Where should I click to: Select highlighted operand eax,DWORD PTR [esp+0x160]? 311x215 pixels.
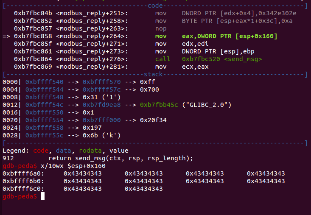pyautogui.click(x=230, y=36)
